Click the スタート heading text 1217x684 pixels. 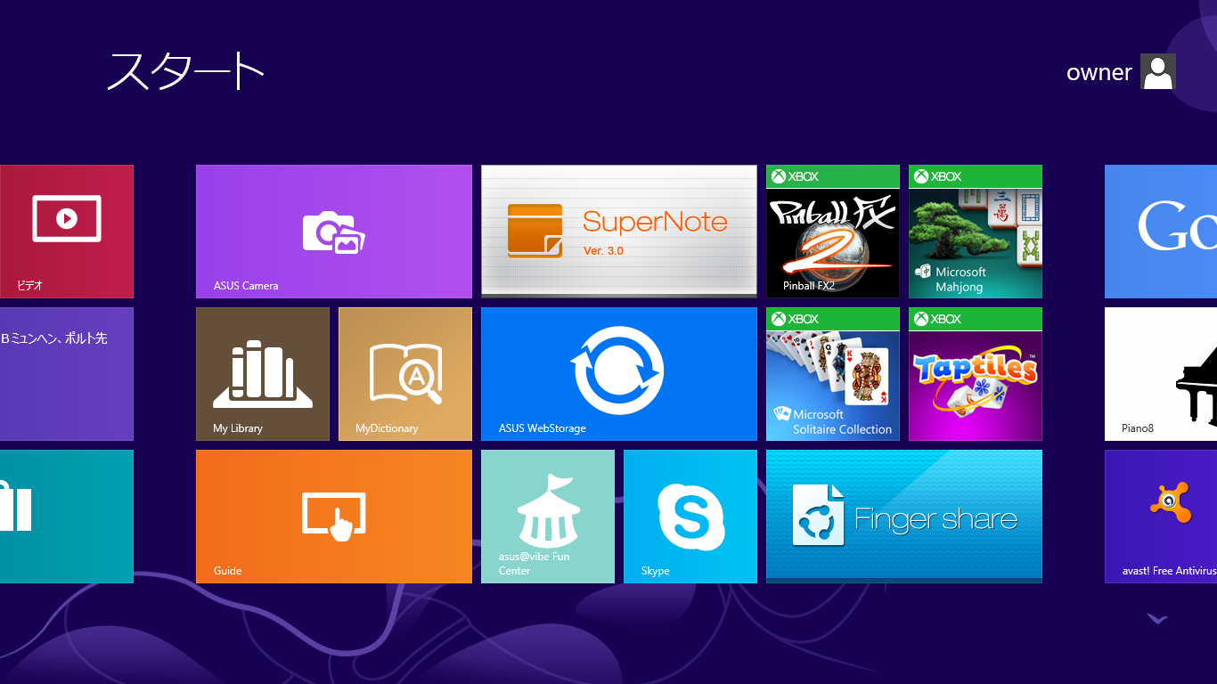(x=185, y=71)
